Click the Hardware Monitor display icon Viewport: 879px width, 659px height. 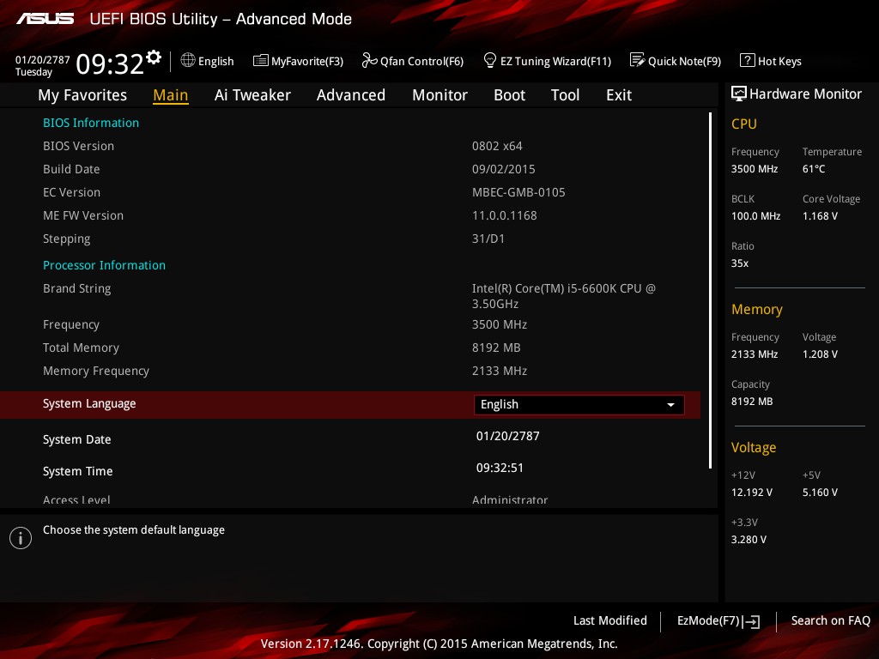[739, 94]
